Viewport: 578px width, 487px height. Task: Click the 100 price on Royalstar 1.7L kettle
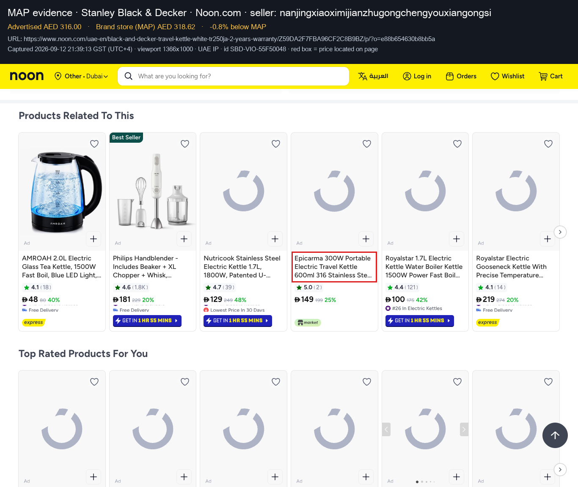[395, 300]
